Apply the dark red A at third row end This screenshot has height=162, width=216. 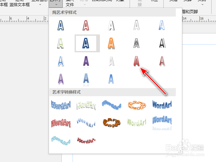[162, 61]
